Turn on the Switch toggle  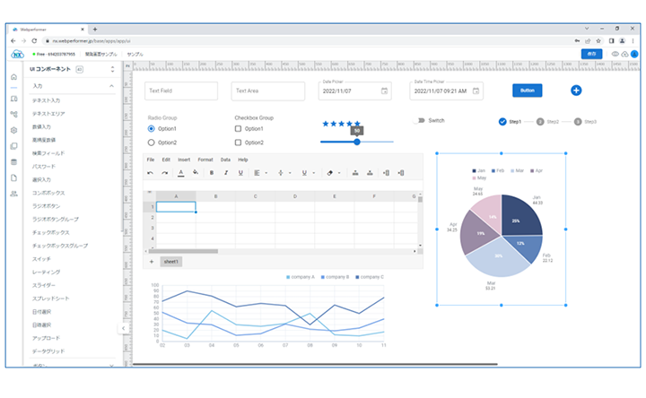(x=419, y=121)
